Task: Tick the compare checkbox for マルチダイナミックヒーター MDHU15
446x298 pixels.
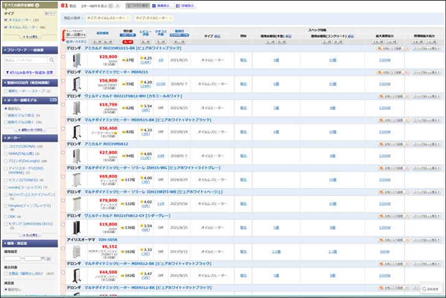Action: 62,82
